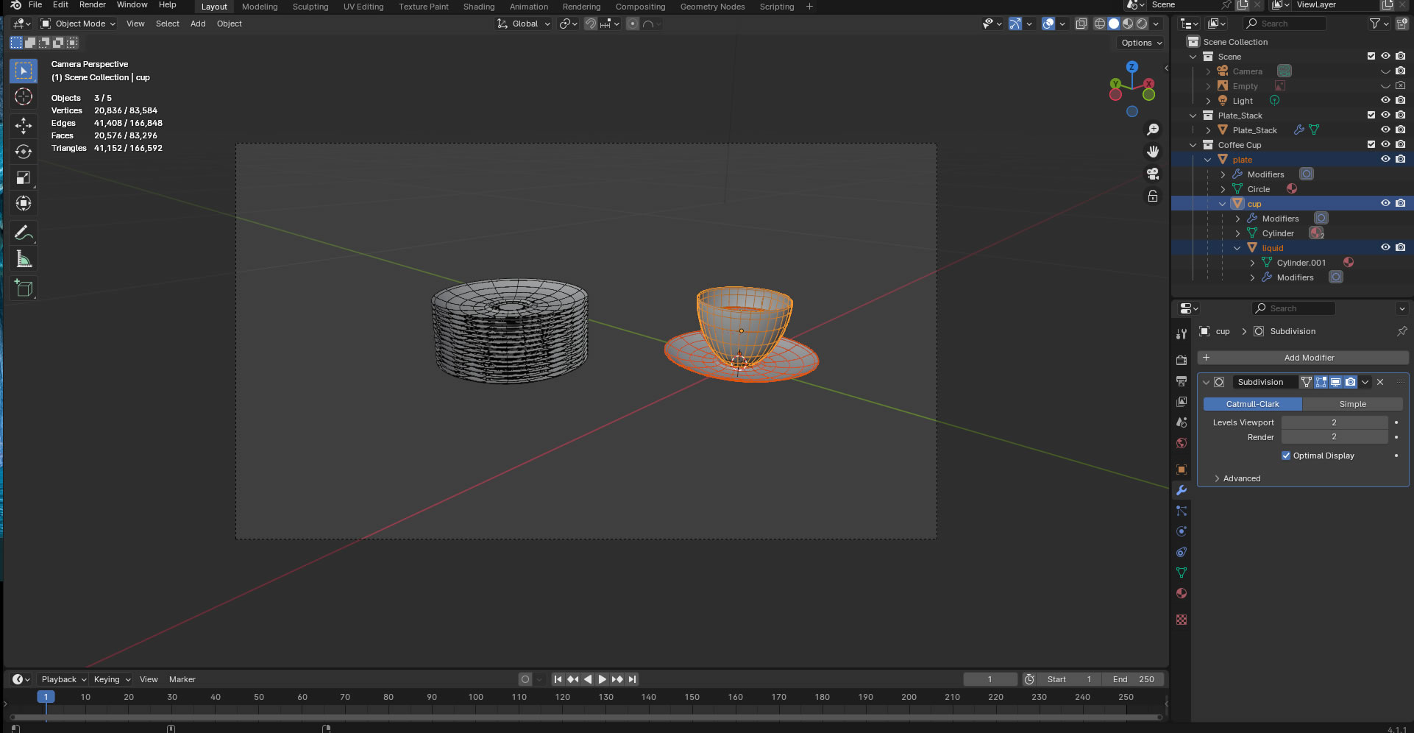
Task: Collapse the Subdivision modifier panel
Action: coord(1206,382)
